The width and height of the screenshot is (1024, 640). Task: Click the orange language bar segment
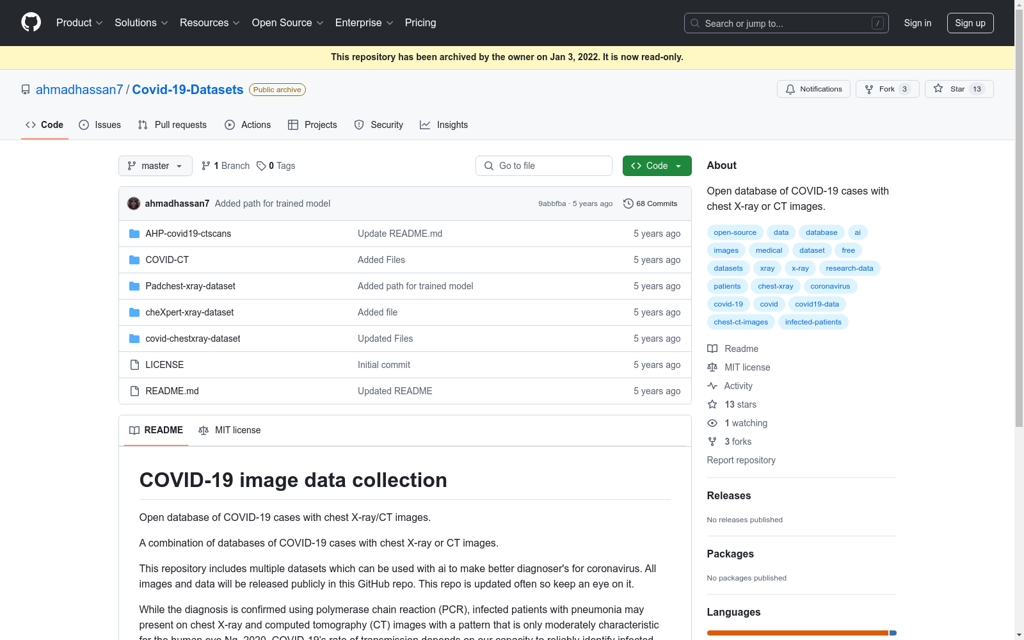click(797, 633)
